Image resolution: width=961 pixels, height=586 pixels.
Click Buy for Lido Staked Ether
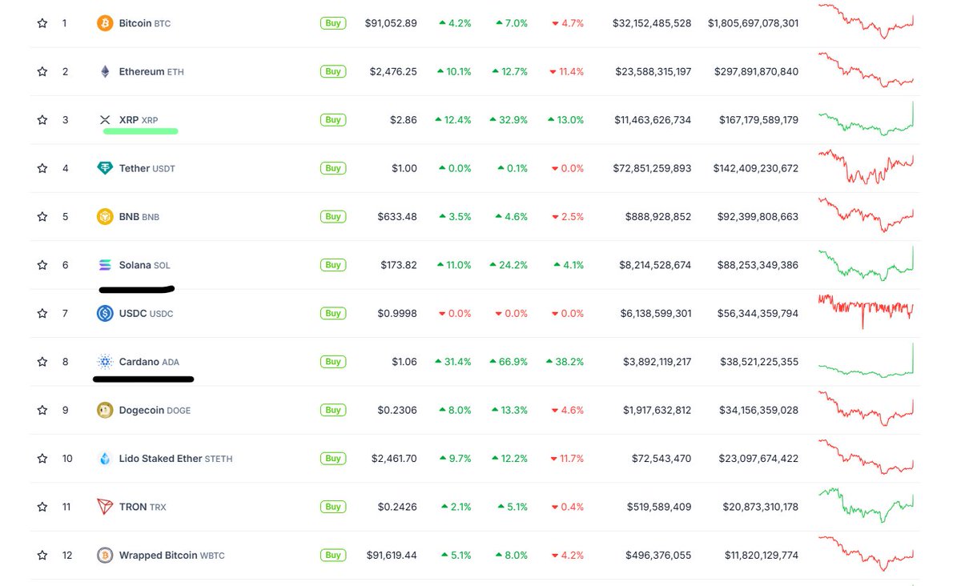pos(333,459)
